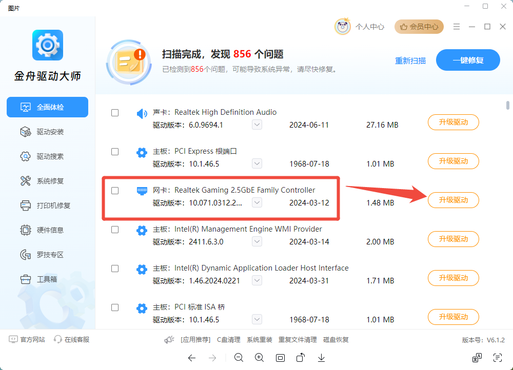The height and width of the screenshot is (370, 513).
Task: Select 全面体检 in the sidebar
Action: click(47, 107)
